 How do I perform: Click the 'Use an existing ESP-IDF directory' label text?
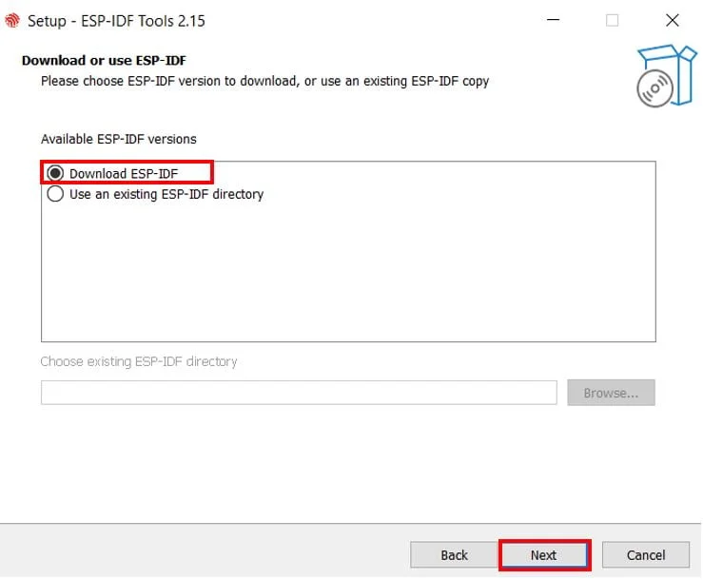166,194
